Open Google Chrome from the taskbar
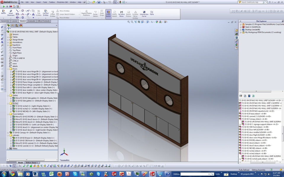The width and height of the screenshot is (284, 177). tap(12, 174)
